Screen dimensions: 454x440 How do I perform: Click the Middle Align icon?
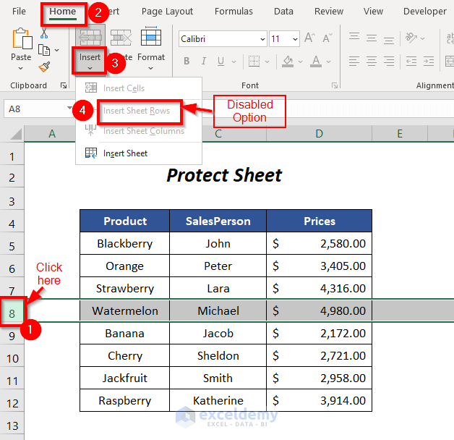click(372, 38)
